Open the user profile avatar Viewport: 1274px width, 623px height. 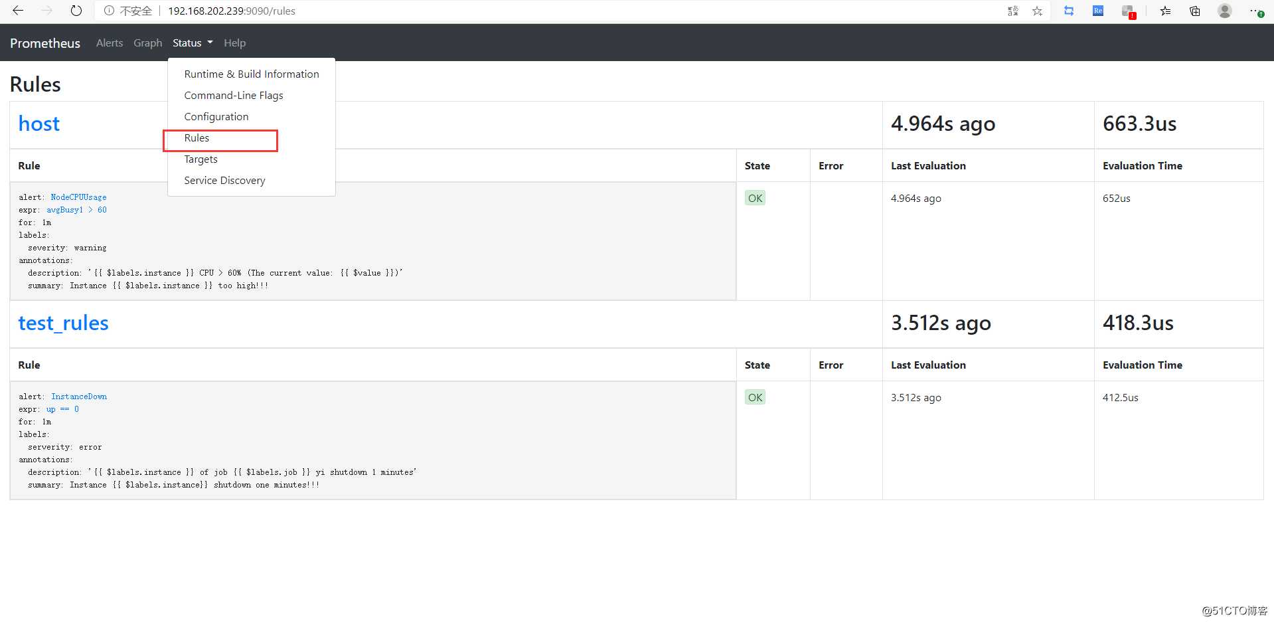coord(1225,11)
